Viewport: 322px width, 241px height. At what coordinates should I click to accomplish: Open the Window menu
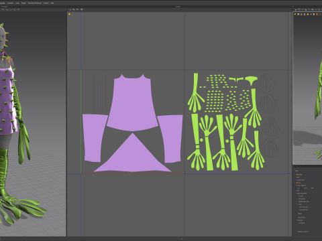[46, 3]
